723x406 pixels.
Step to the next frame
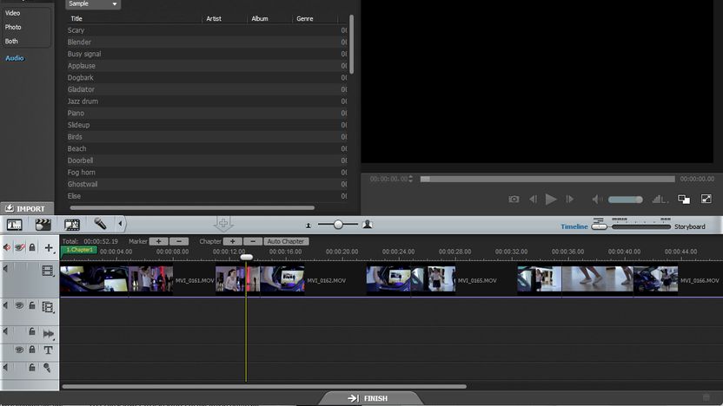pyautogui.click(x=570, y=199)
